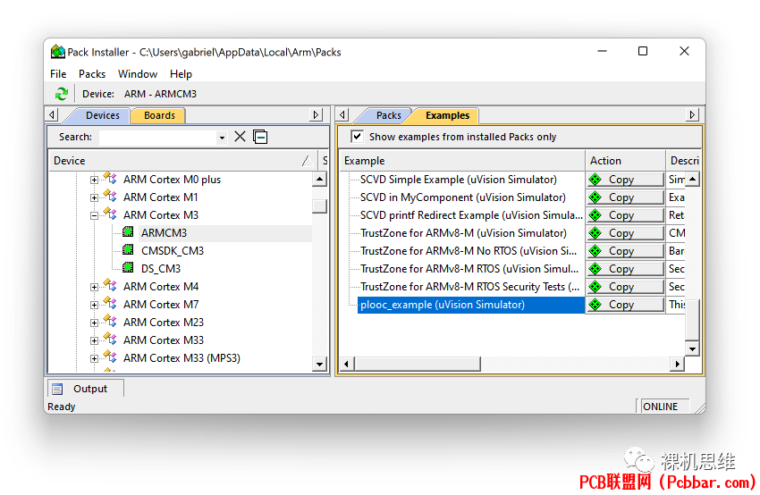Open the Packs menu
This screenshot has height=495, width=760.
point(92,74)
